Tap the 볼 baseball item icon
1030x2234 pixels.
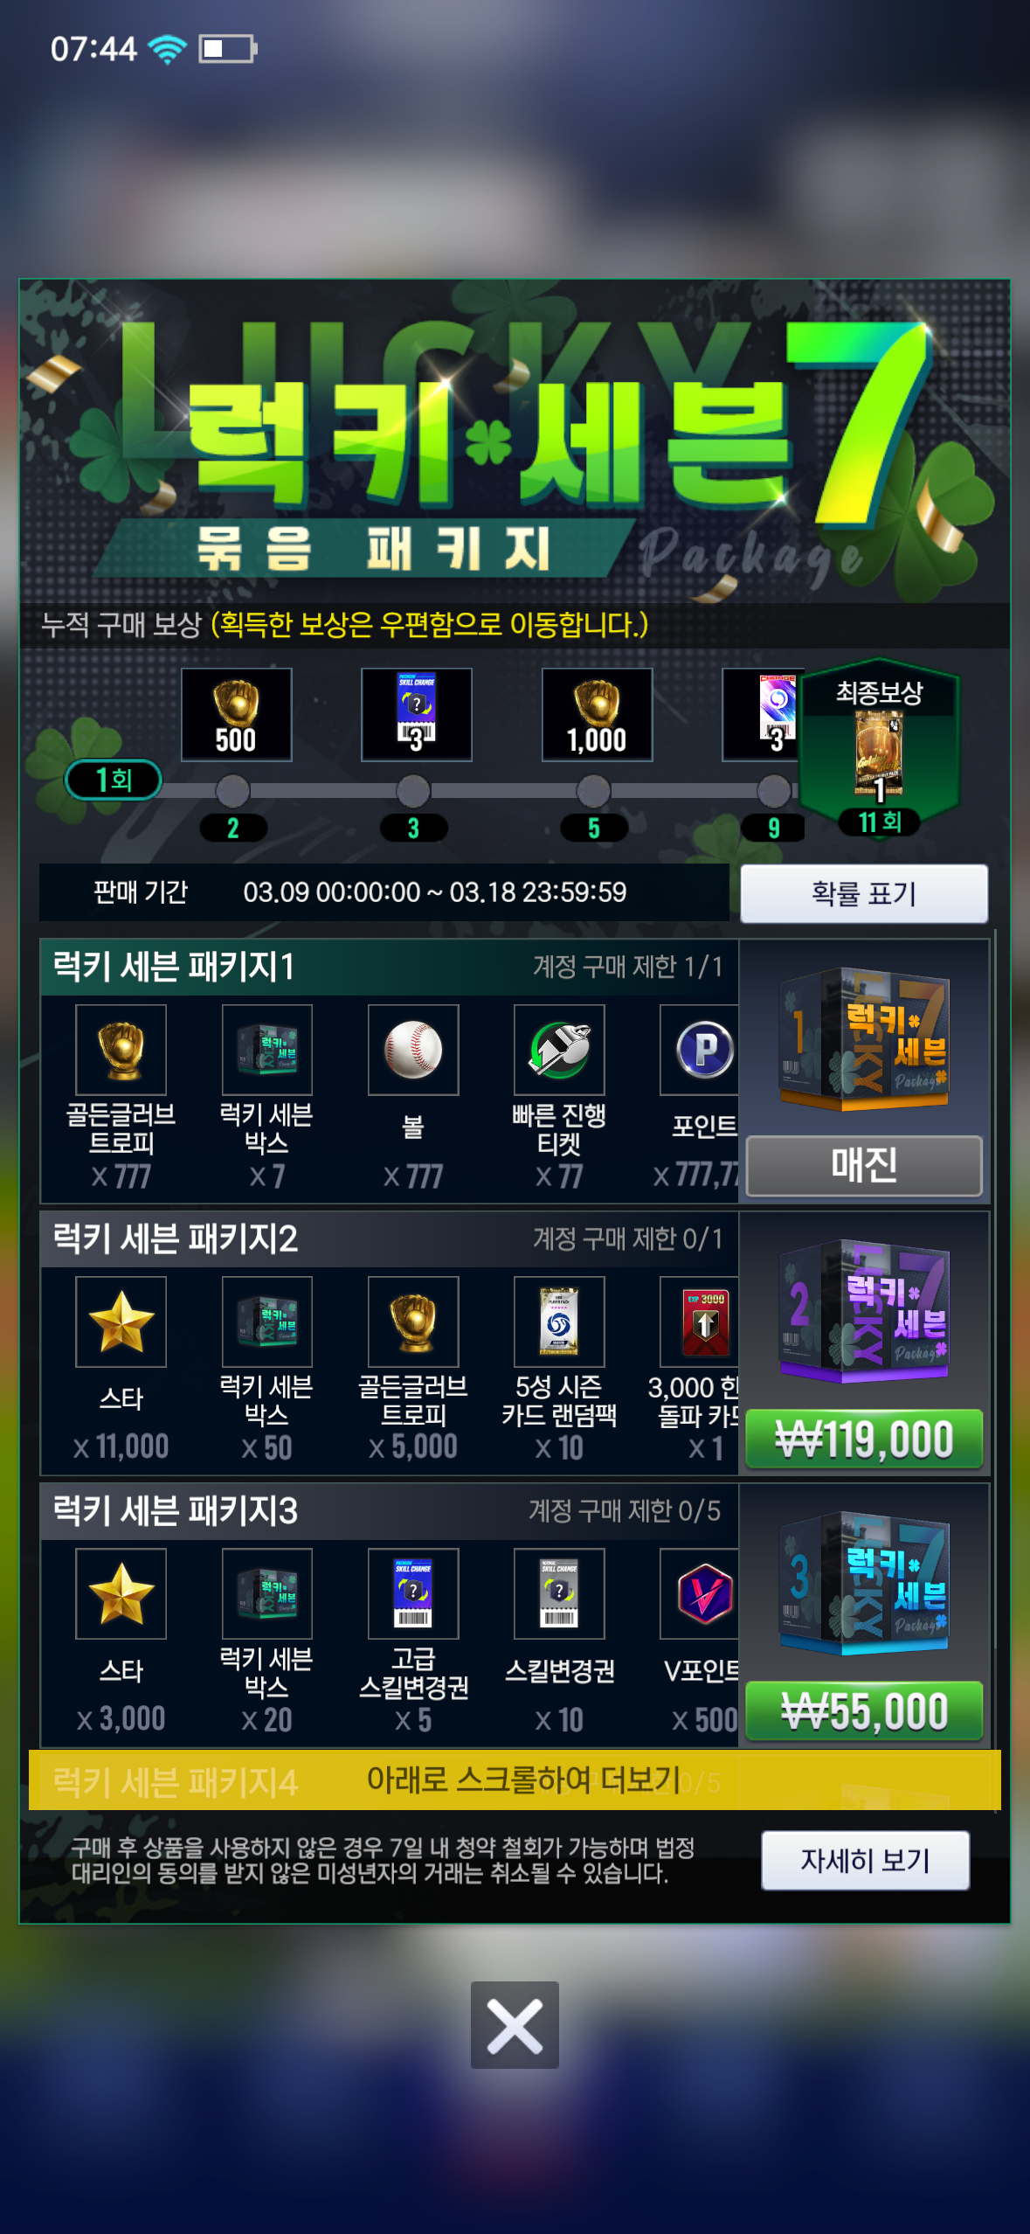pyautogui.click(x=413, y=1050)
